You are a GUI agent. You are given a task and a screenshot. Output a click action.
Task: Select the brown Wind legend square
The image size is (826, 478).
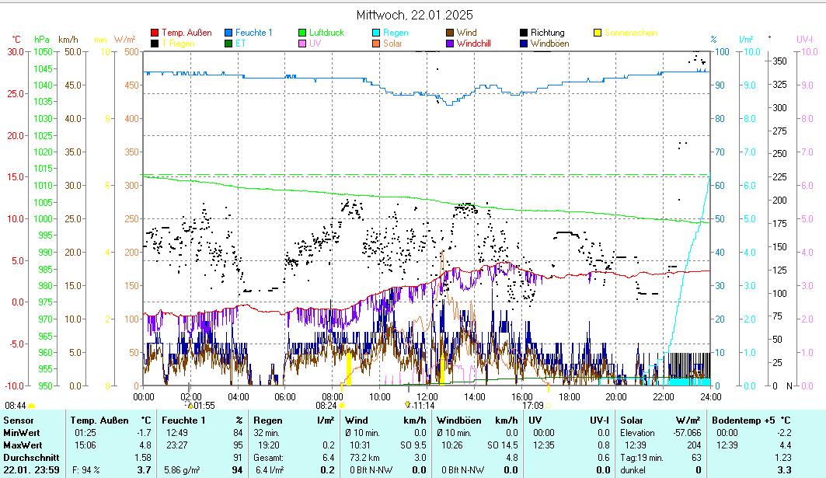[x=450, y=33]
